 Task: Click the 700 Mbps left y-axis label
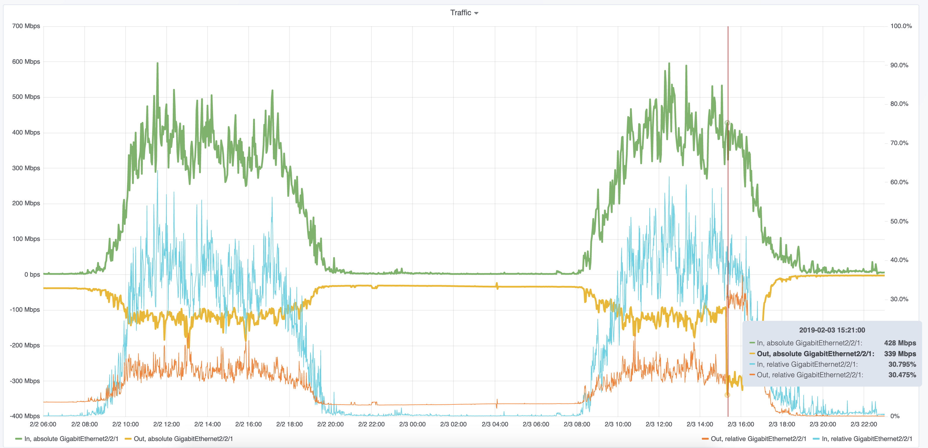point(26,26)
